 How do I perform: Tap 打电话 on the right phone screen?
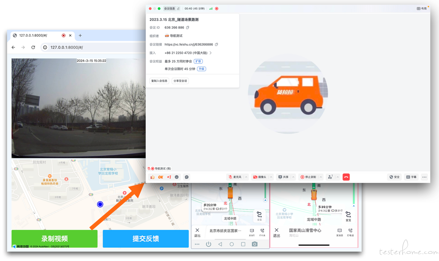point(350,232)
